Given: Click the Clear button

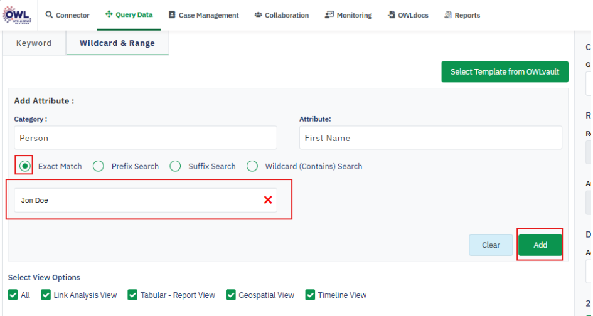Looking at the screenshot, I should click(491, 245).
